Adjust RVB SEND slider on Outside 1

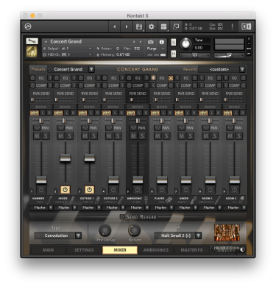pyautogui.click(x=89, y=99)
